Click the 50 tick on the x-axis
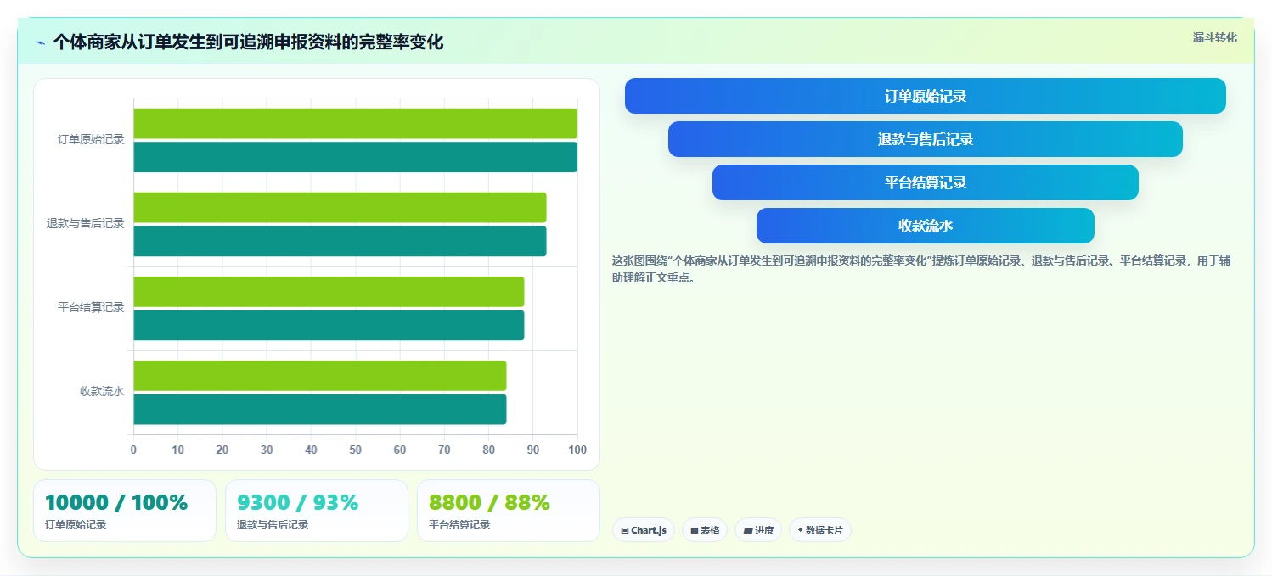 [355, 450]
